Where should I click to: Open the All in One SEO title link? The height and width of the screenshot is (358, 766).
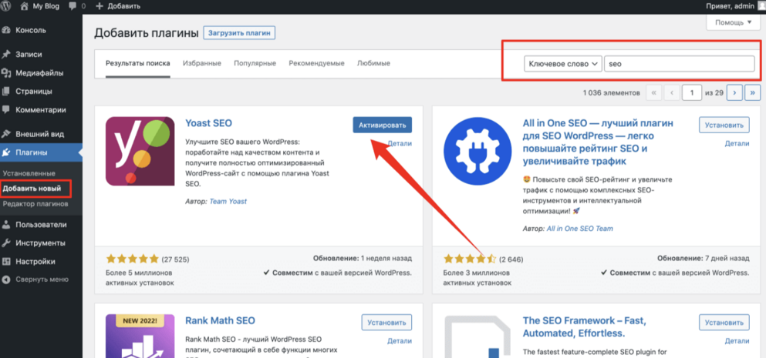click(599, 142)
